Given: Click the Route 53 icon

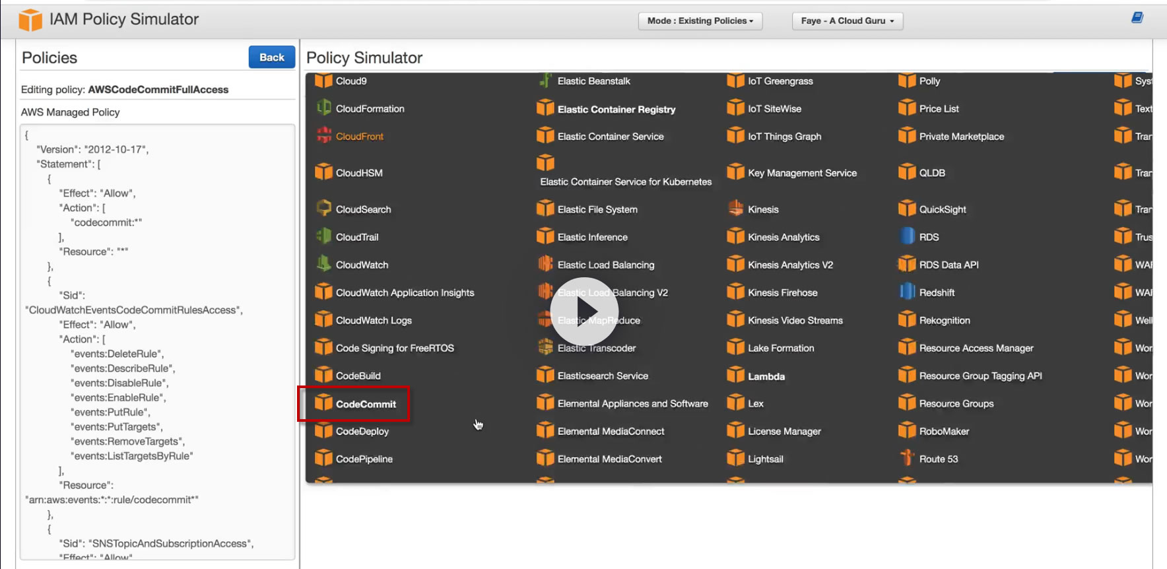Looking at the screenshot, I should pyautogui.click(x=907, y=458).
